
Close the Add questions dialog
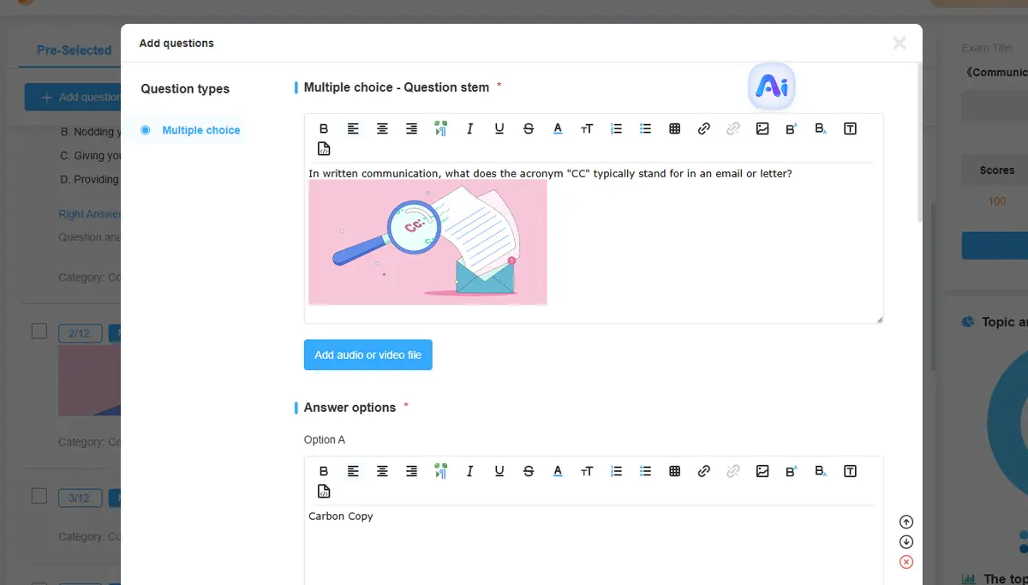(899, 43)
